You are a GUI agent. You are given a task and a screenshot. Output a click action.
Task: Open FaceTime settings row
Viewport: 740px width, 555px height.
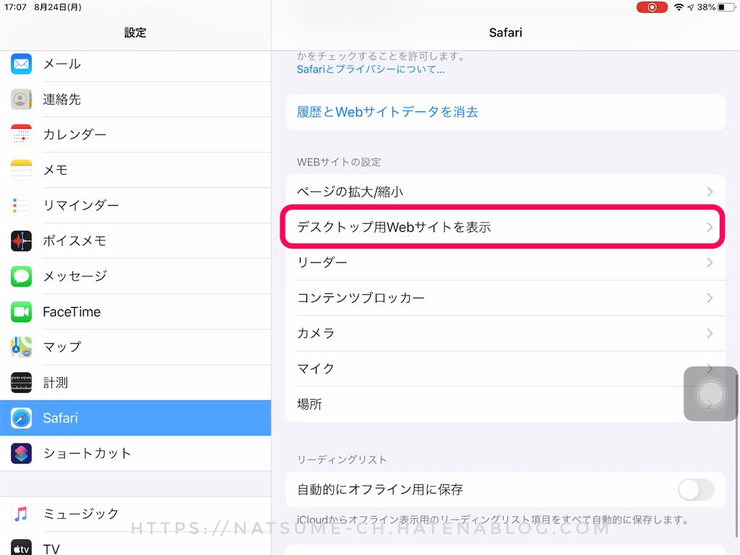pyautogui.click(x=135, y=311)
